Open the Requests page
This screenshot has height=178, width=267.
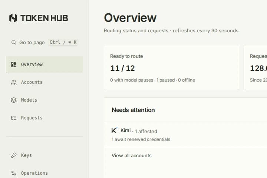(44, 118)
